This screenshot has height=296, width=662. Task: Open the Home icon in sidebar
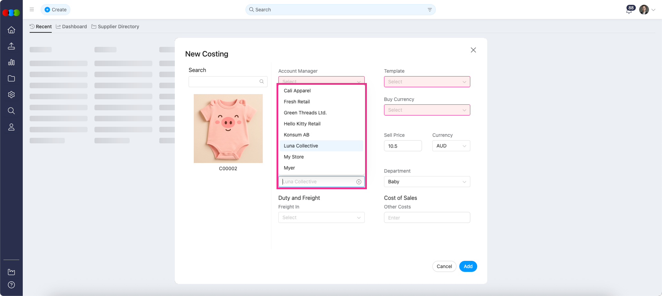pos(11,30)
